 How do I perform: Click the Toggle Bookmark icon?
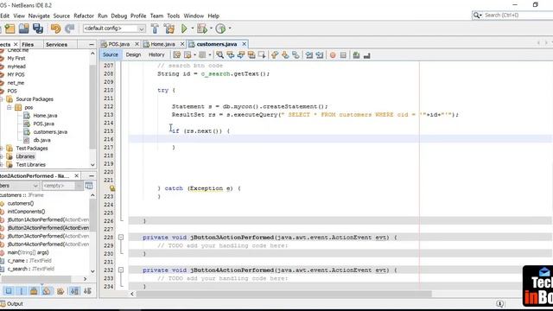point(296,55)
